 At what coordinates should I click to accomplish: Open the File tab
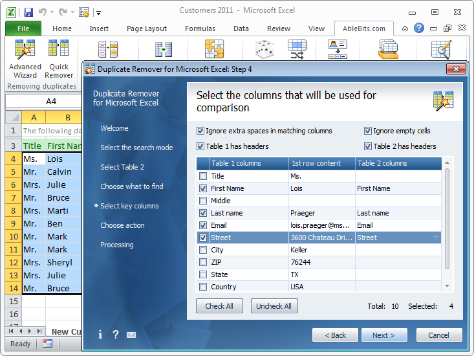tap(23, 28)
